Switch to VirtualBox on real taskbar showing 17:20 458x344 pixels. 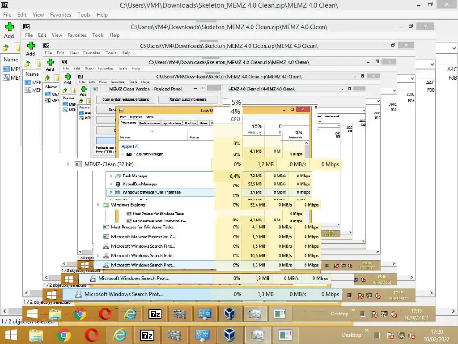229,335
